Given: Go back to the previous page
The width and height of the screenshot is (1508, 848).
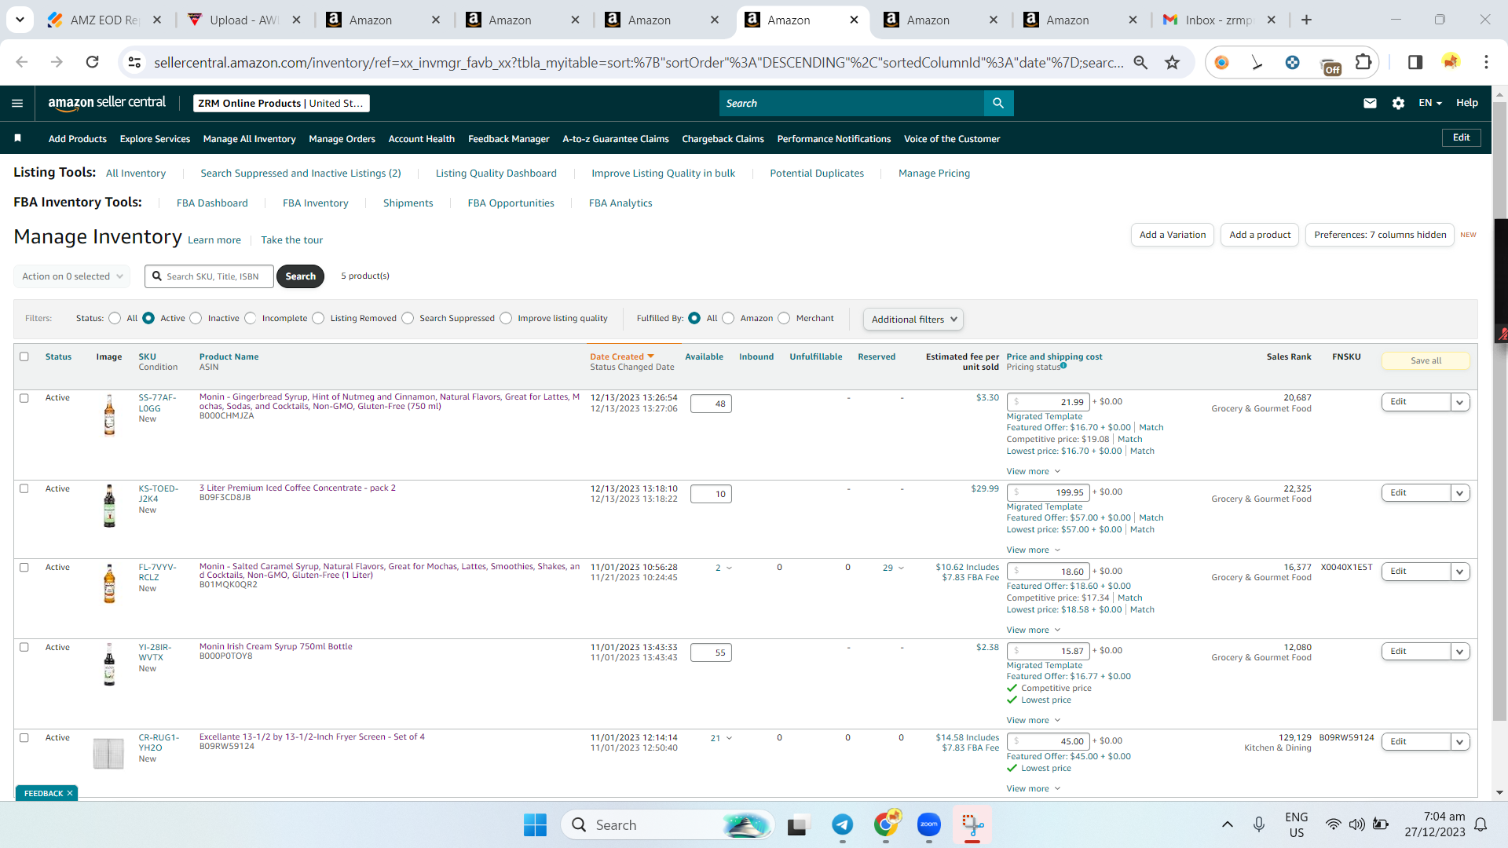Looking at the screenshot, I should coord(21,62).
